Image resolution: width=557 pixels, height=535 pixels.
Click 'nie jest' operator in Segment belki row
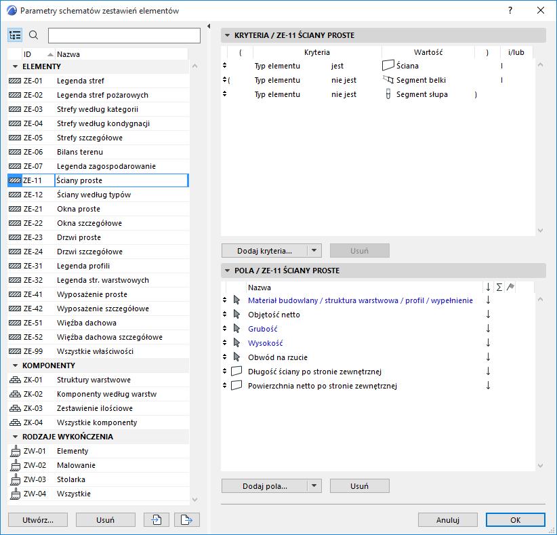pos(344,80)
